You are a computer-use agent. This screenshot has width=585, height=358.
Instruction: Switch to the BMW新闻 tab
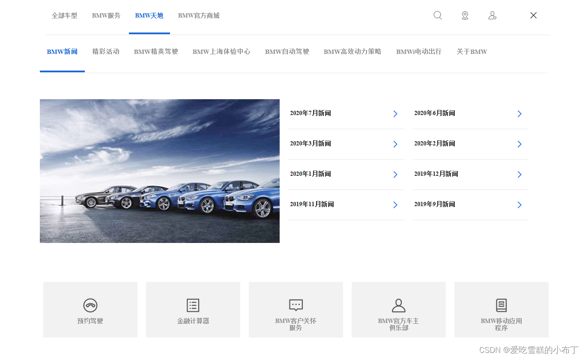click(x=62, y=52)
